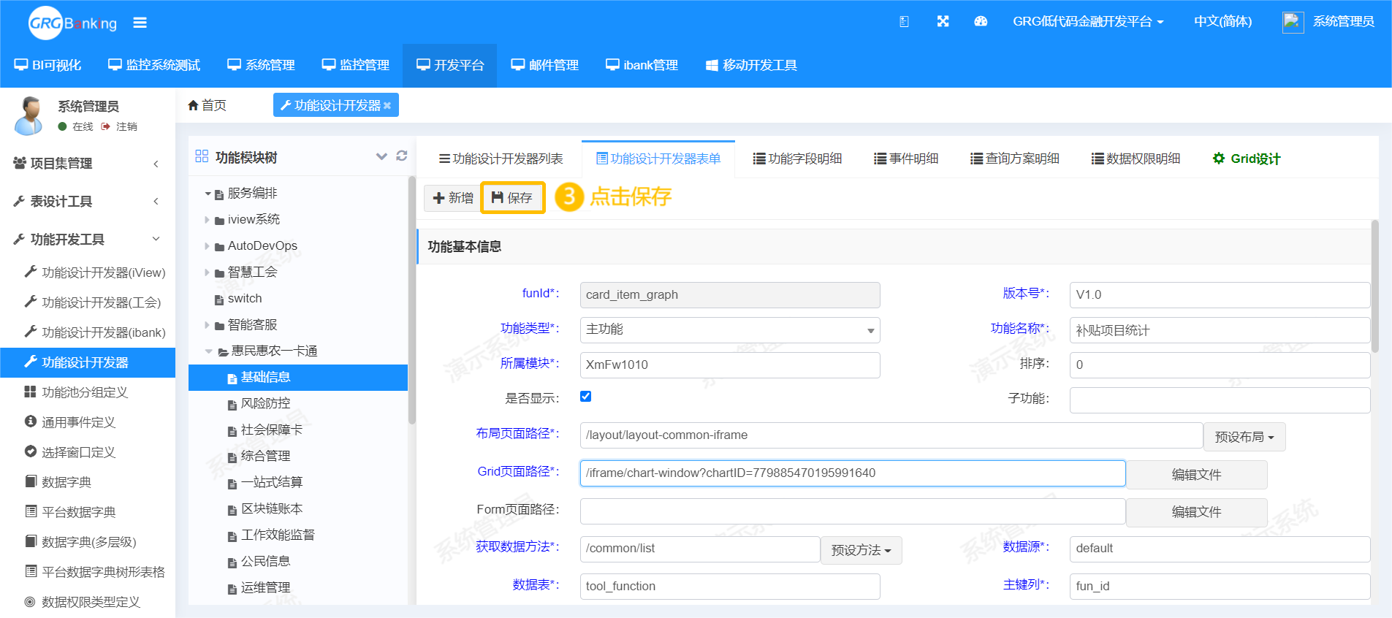Image resolution: width=1392 pixels, height=618 pixels.
Task: Click the 新增 add button
Action: pyautogui.click(x=453, y=198)
